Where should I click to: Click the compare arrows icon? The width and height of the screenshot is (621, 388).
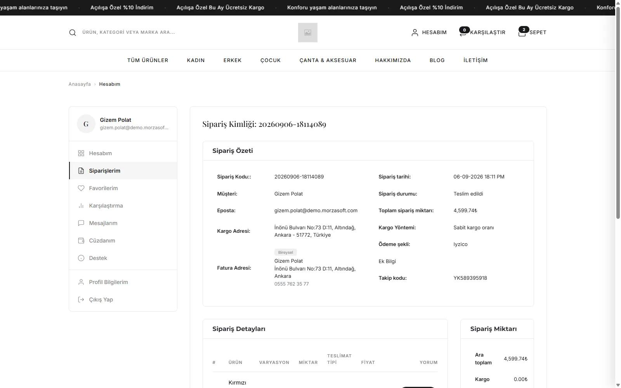pyautogui.click(x=463, y=33)
